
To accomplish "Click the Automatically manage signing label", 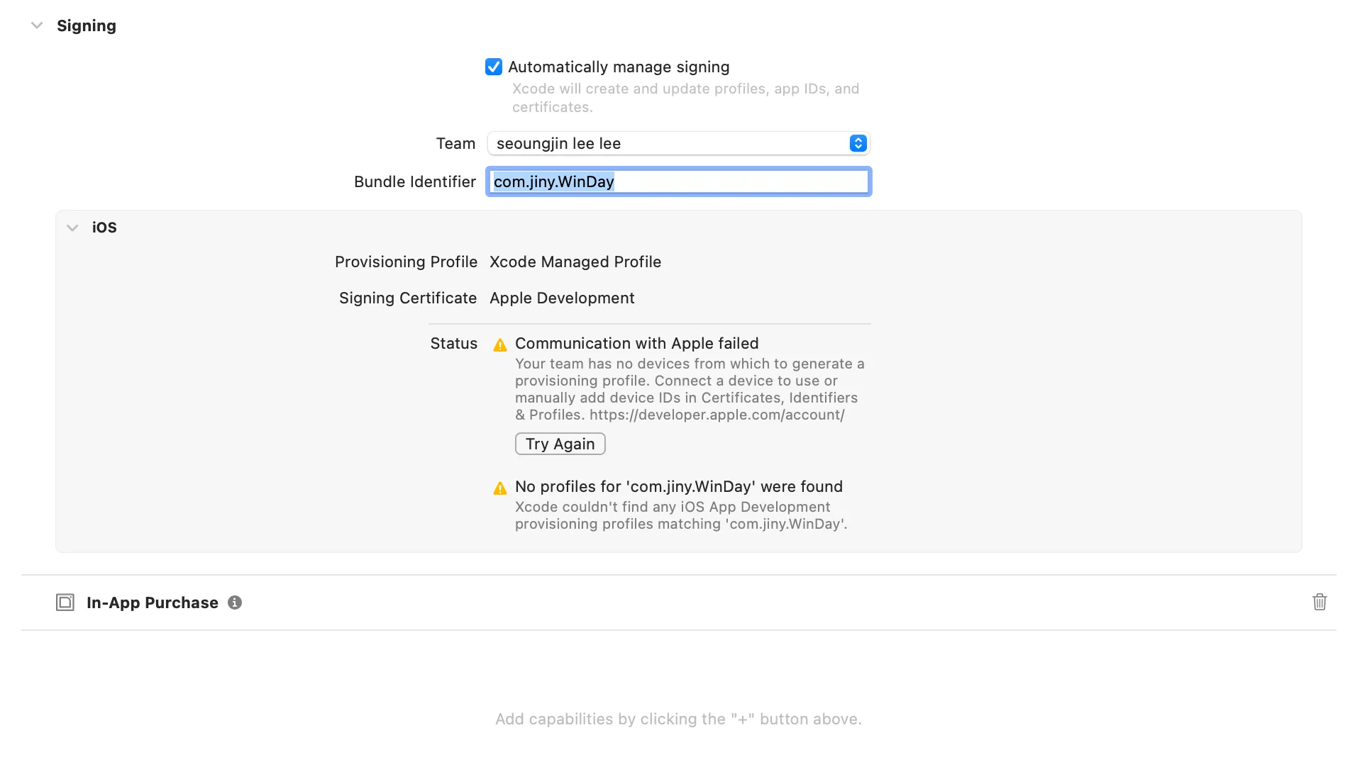I will click(619, 67).
